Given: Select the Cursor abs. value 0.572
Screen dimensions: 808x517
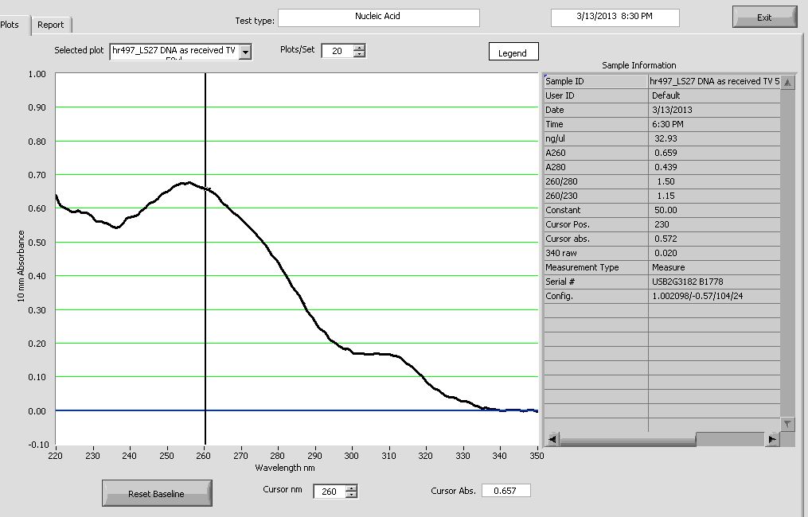Looking at the screenshot, I should pos(714,239).
